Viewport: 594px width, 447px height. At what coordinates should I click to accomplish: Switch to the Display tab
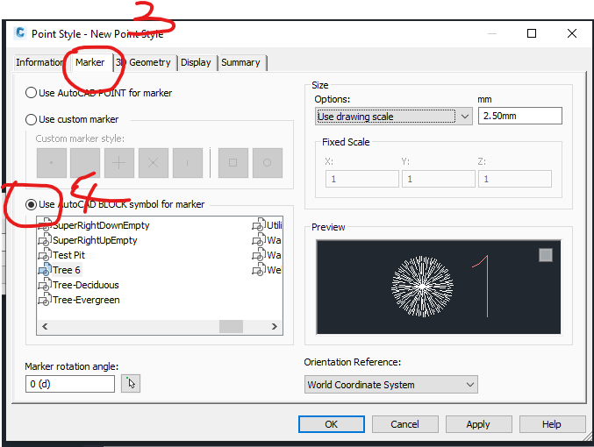click(x=196, y=62)
